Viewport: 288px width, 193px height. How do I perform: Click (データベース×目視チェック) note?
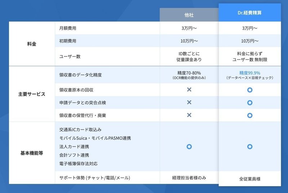(x=249, y=78)
